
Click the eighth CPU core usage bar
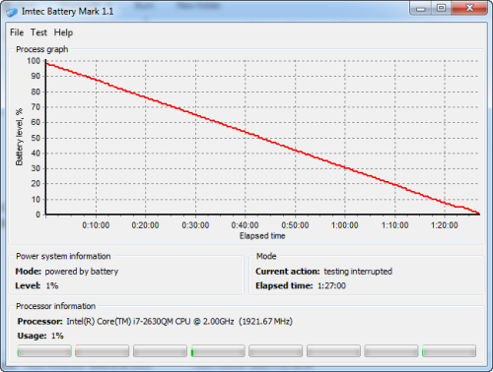(450, 351)
